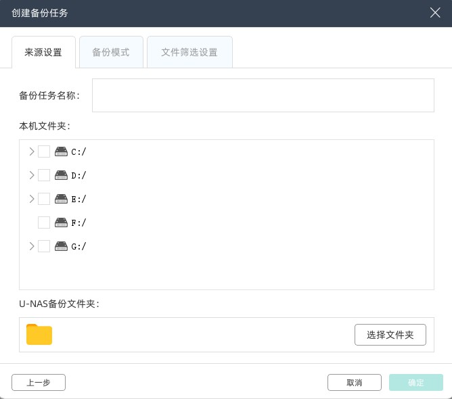Check the C:/ drive checkbox
The image size is (452, 399).
[x=44, y=151]
